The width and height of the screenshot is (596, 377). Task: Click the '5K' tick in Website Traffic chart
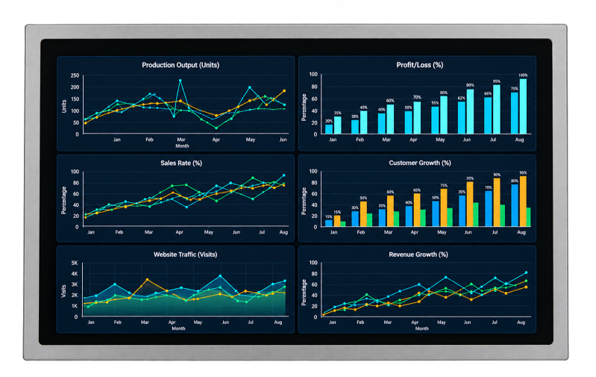[75, 263]
